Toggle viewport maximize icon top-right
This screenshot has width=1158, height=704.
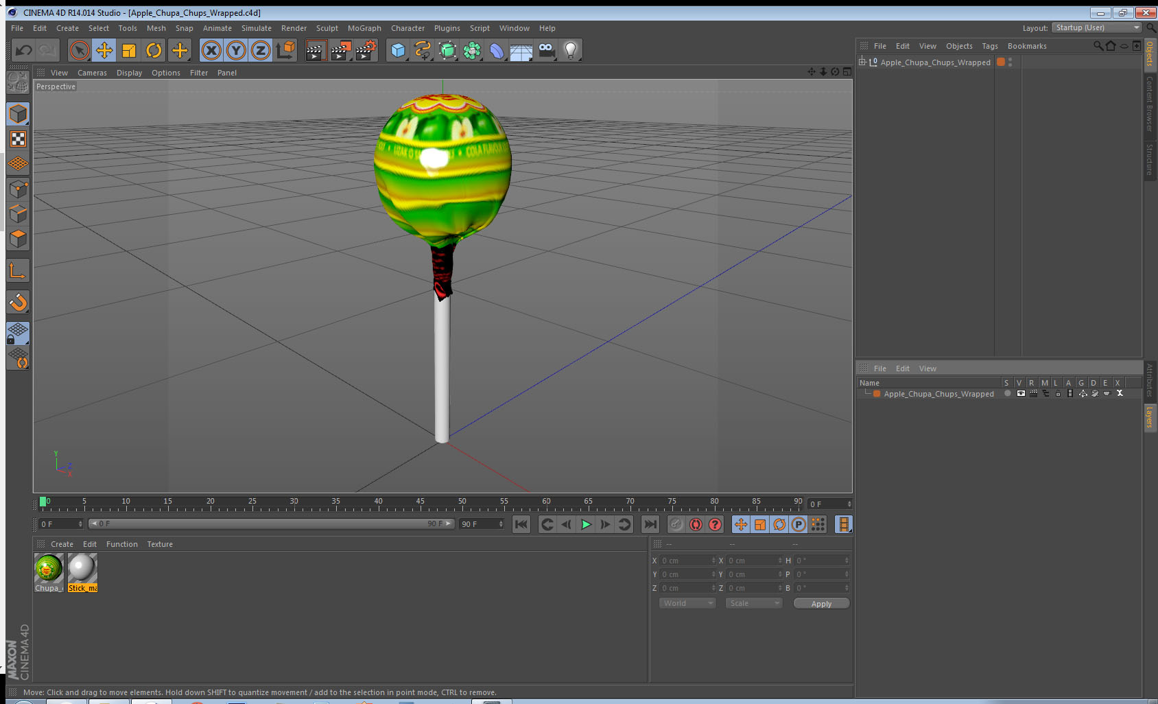(847, 72)
